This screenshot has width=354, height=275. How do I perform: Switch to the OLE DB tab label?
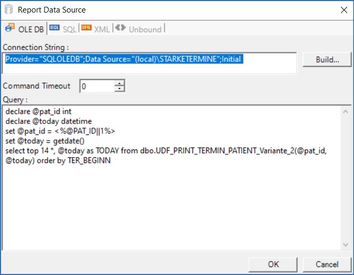point(31,29)
